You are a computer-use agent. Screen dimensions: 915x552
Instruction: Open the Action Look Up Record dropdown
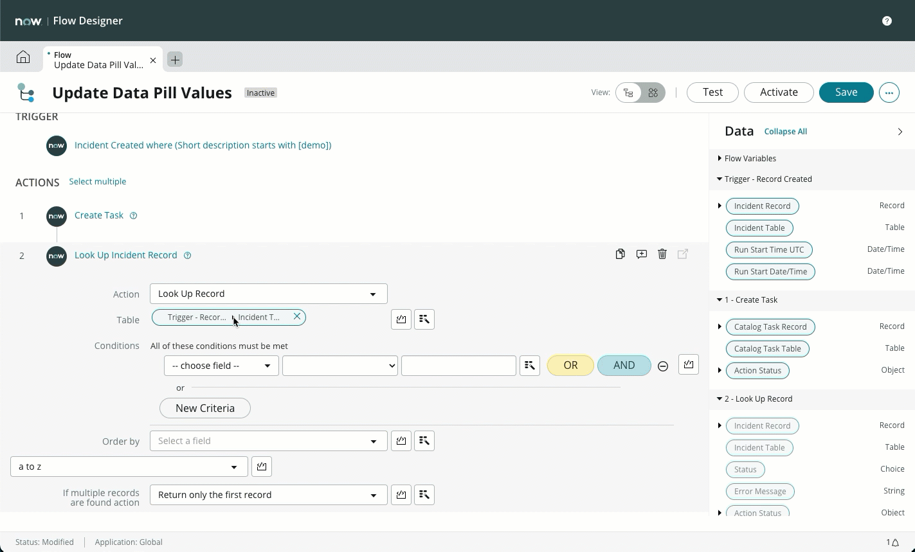(269, 294)
